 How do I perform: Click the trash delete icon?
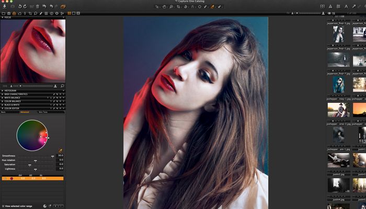click(38, 6)
